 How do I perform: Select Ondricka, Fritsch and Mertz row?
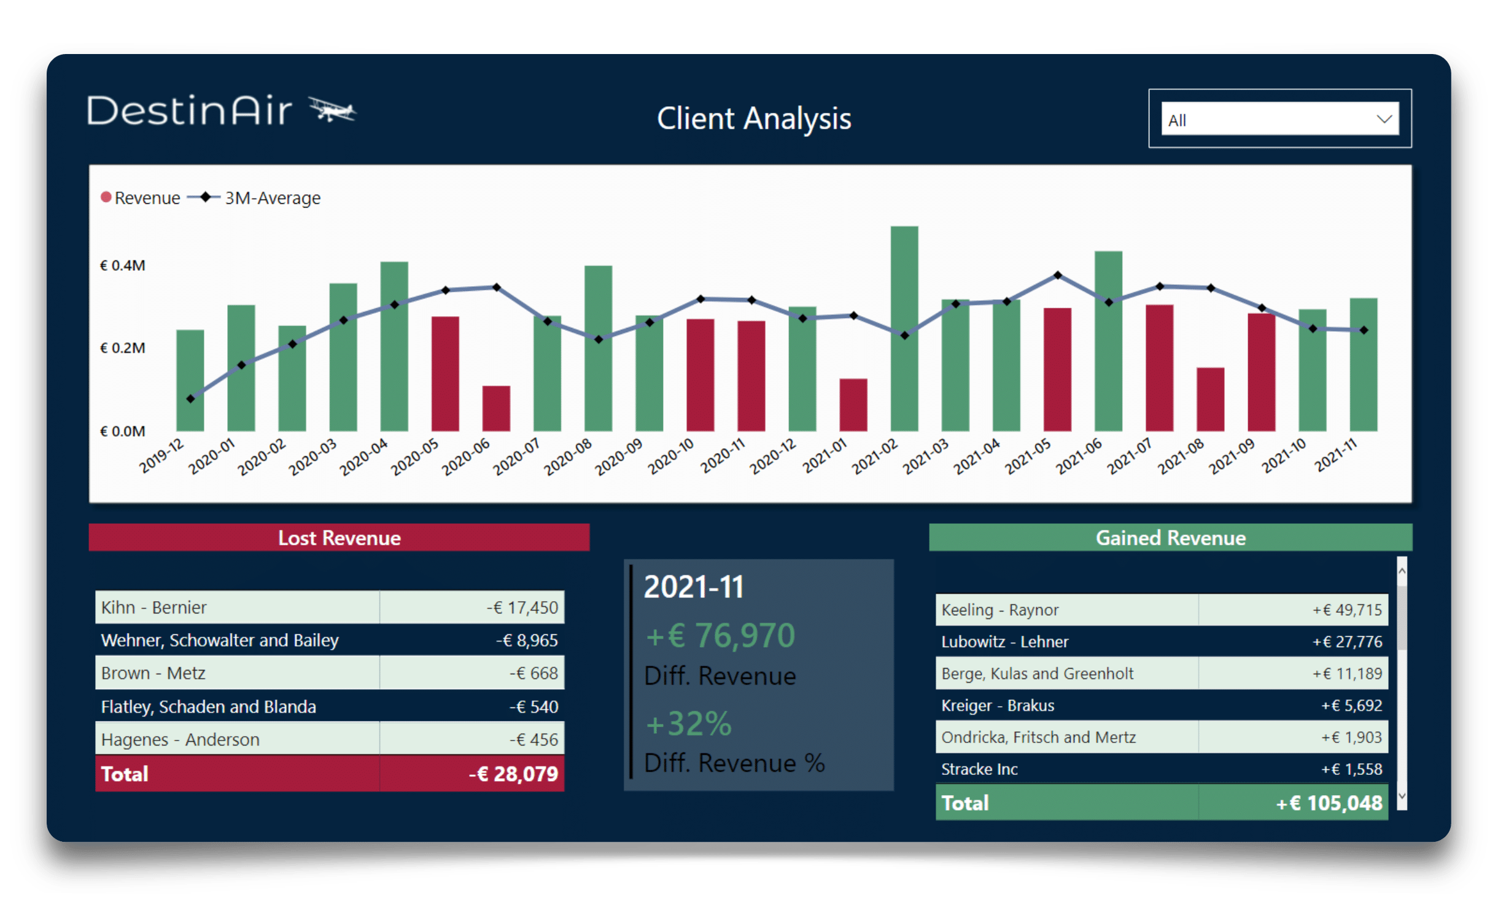(1162, 737)
